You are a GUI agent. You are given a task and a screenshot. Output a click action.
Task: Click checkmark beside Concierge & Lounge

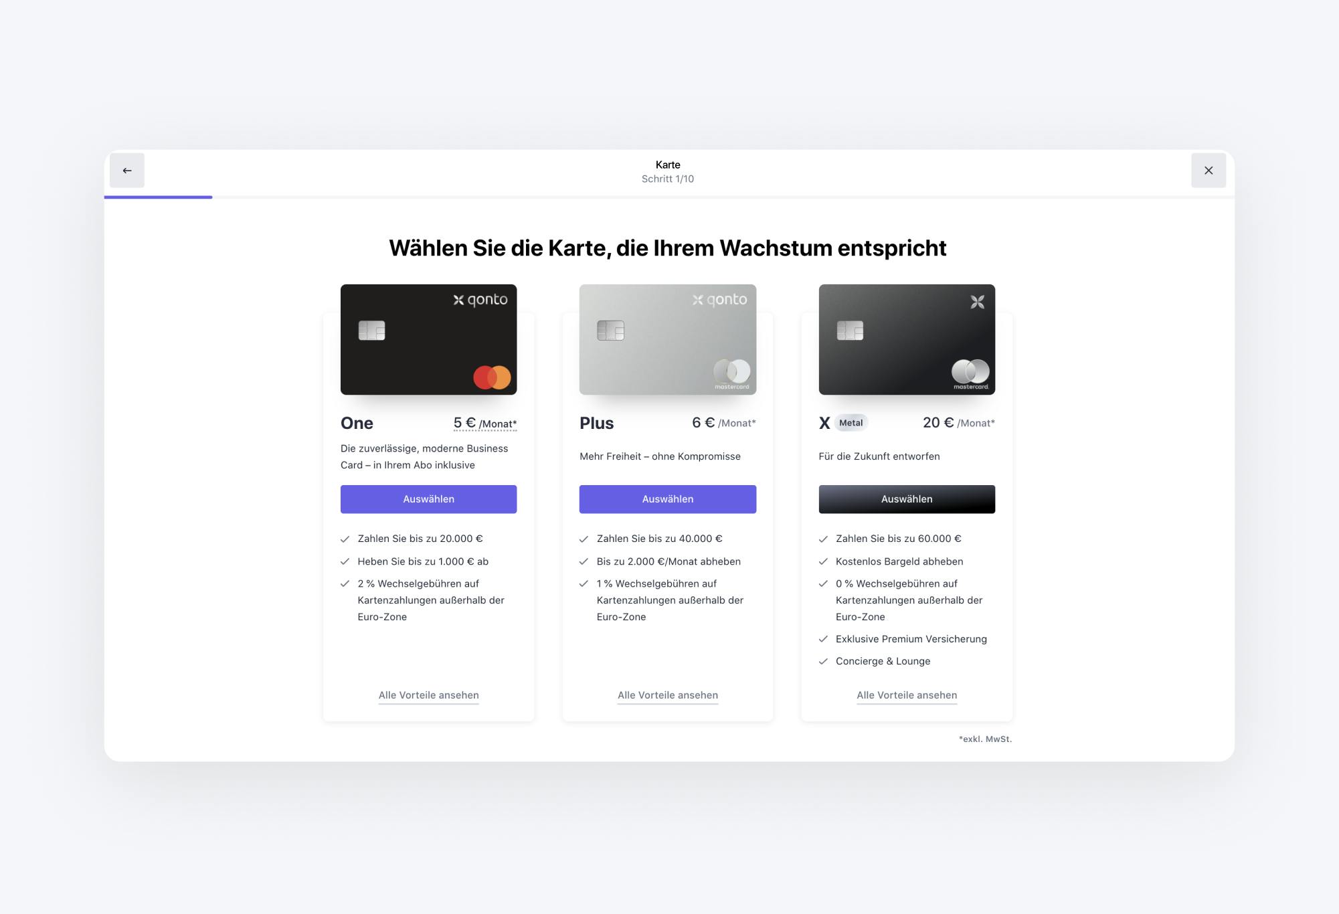pos(823,661)
